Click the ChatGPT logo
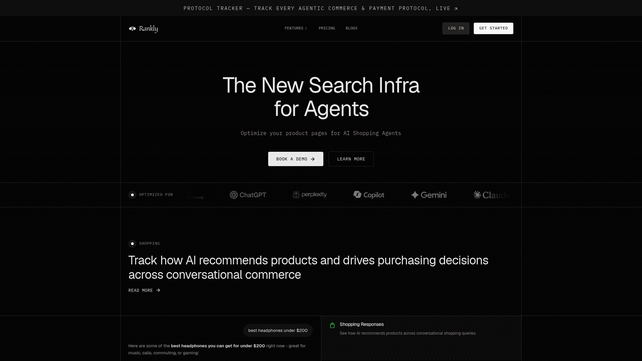Screen dimensions: 642x361 (248, 195)
